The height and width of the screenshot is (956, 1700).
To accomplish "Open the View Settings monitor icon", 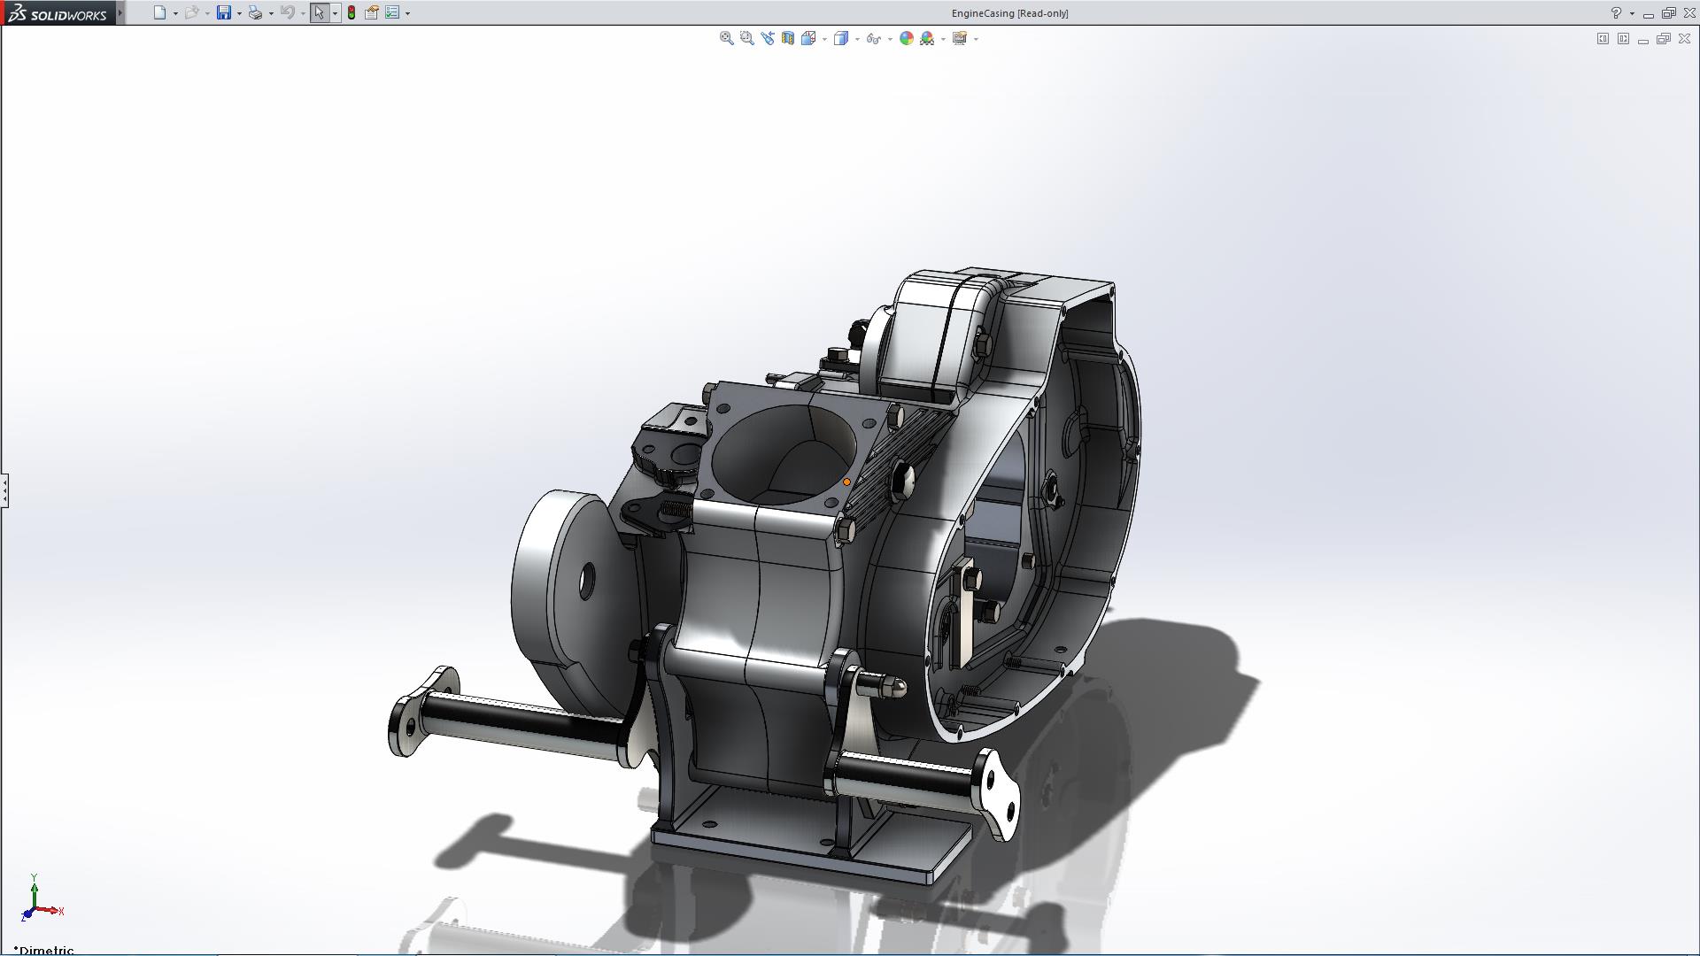I will (959, 38).
